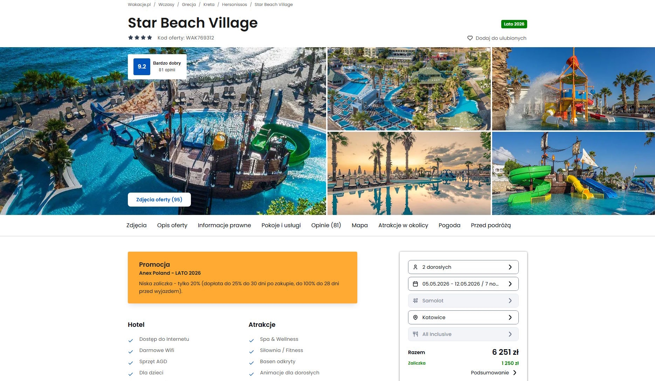Image resolution: width=655 pixels, height=381 pixels.
Task: Click the fork and knife meal icon
Action: pyautogui.click(x=415, y=334)
